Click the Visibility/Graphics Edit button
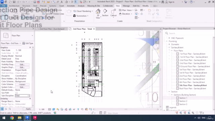The image size is (215, 121). pyautogui.click(x=22, y=65)
